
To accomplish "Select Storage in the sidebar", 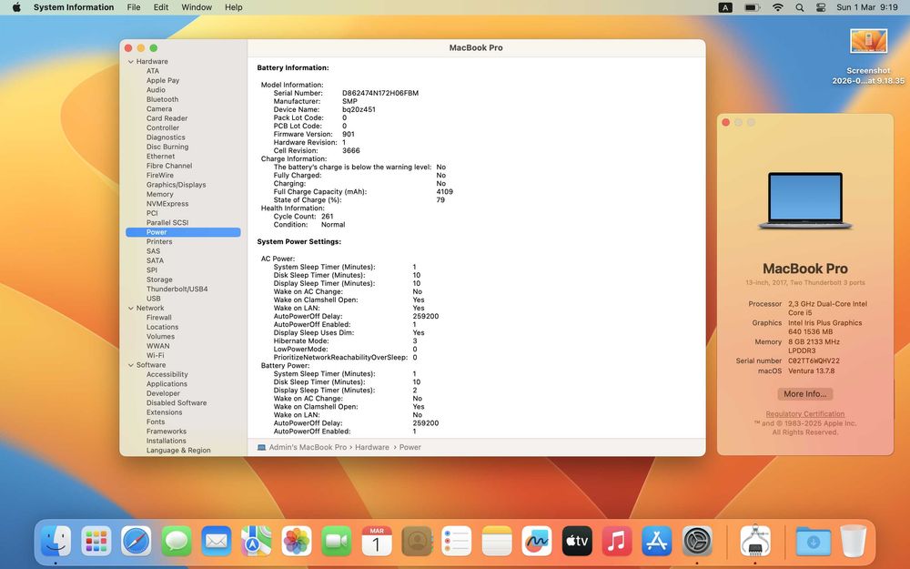I will (x=159, y=279).
